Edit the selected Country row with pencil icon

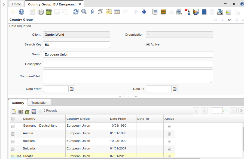[20, 111]
